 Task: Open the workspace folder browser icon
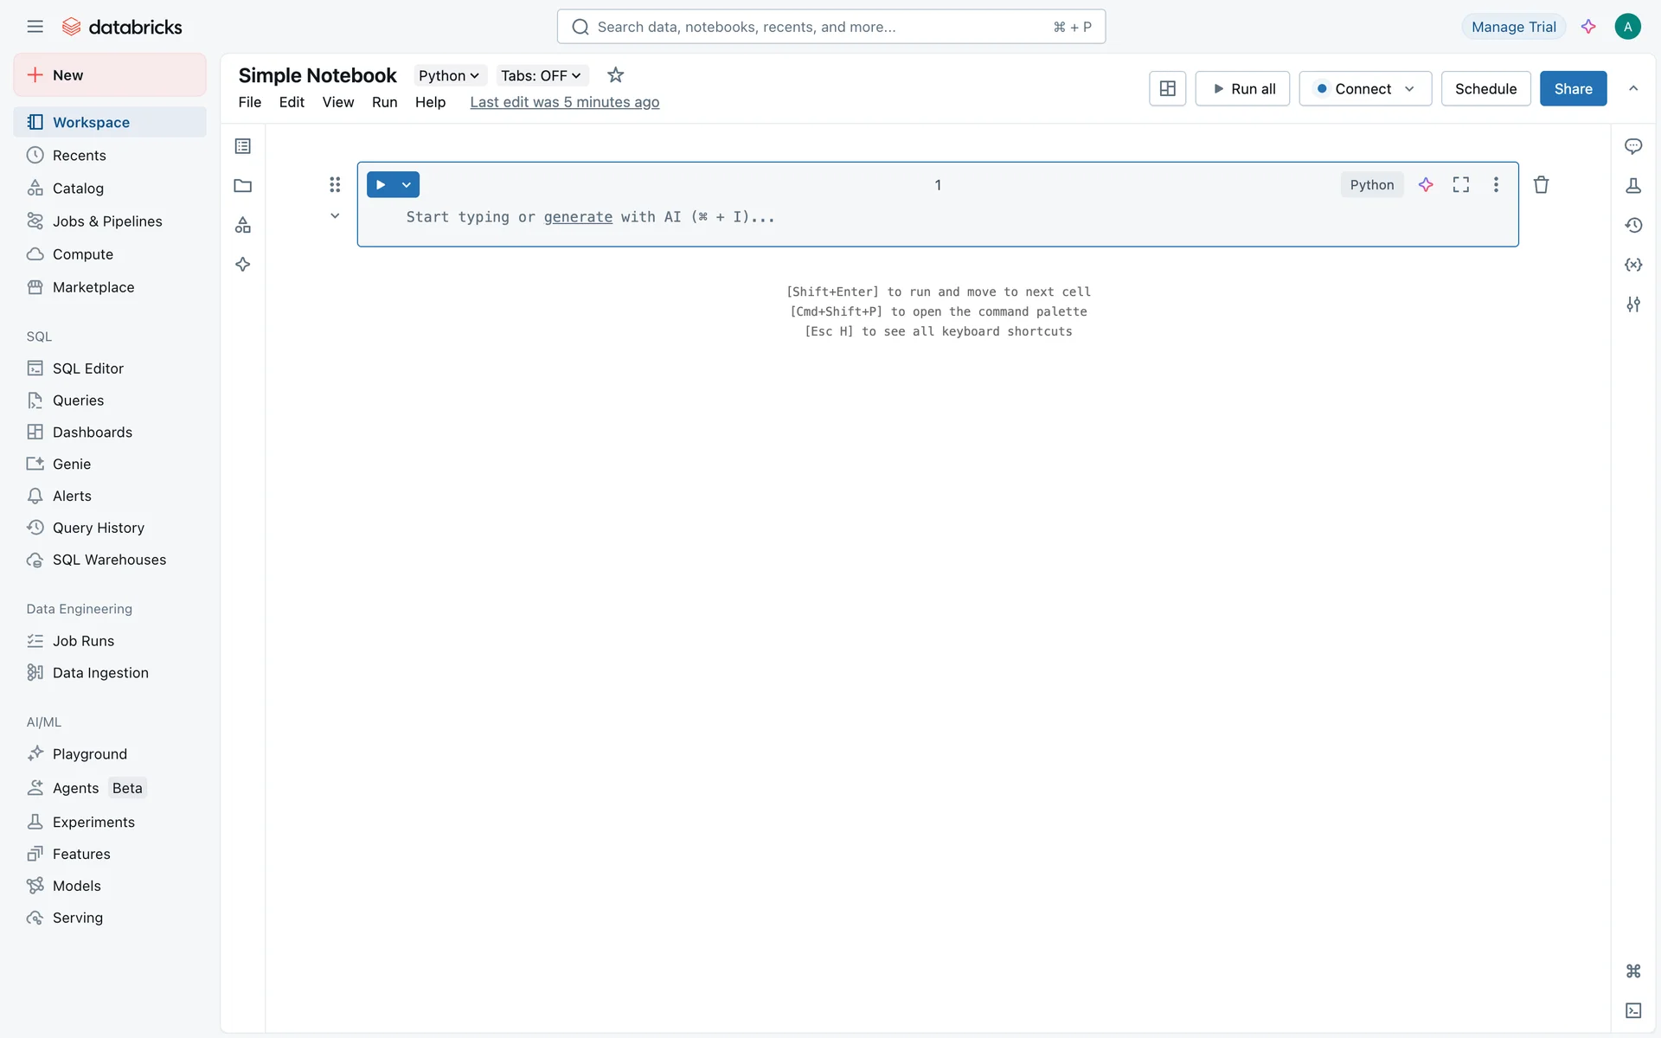243,186
